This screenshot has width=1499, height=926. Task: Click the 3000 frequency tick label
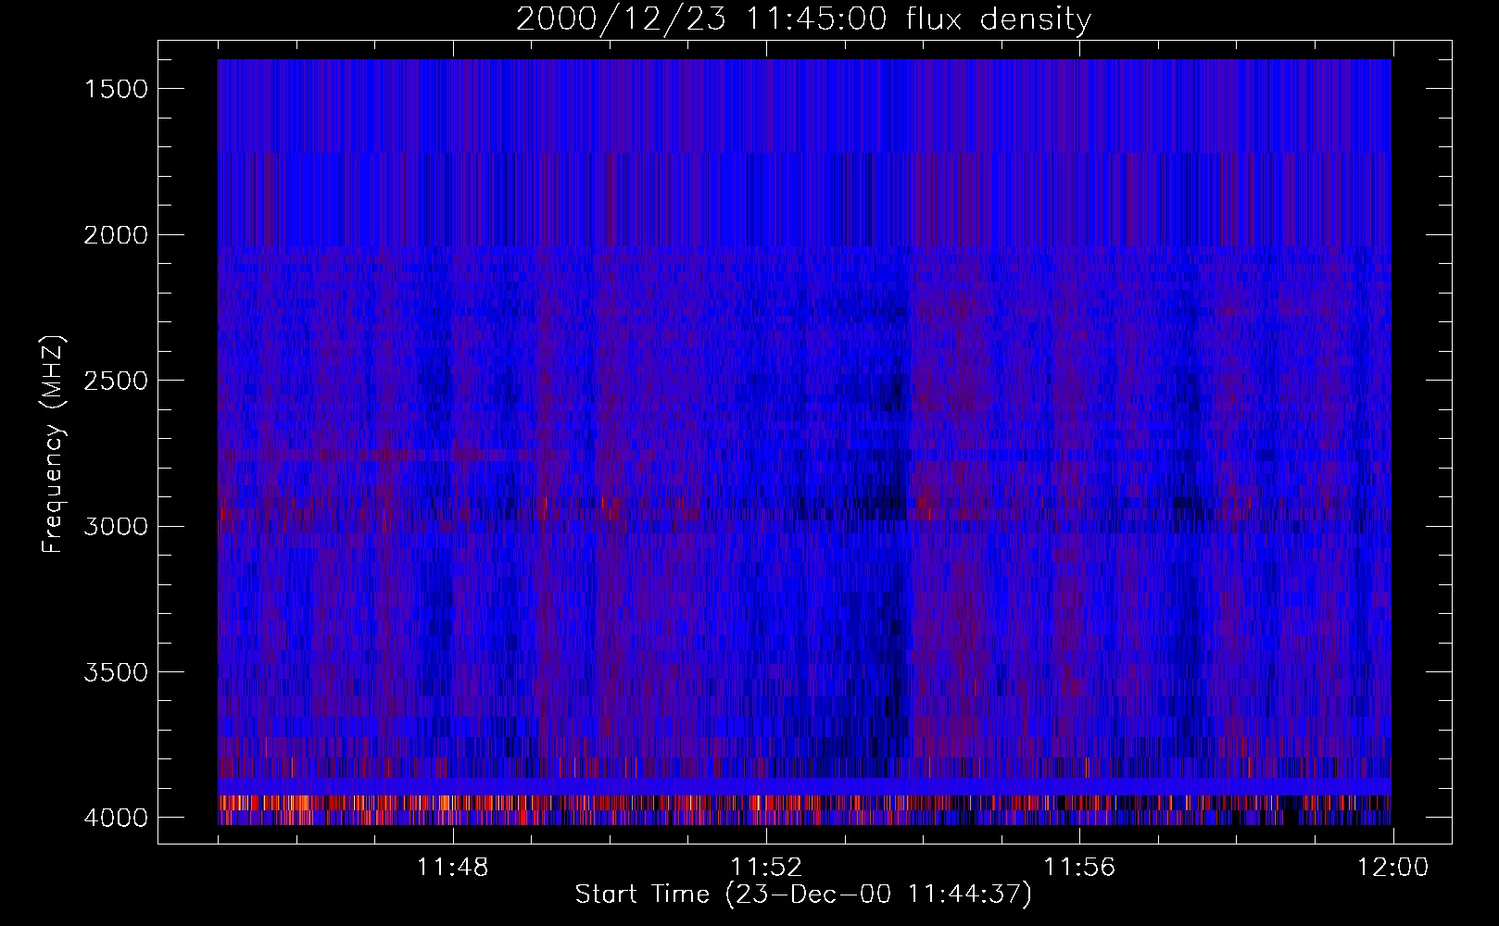point(116,527)
